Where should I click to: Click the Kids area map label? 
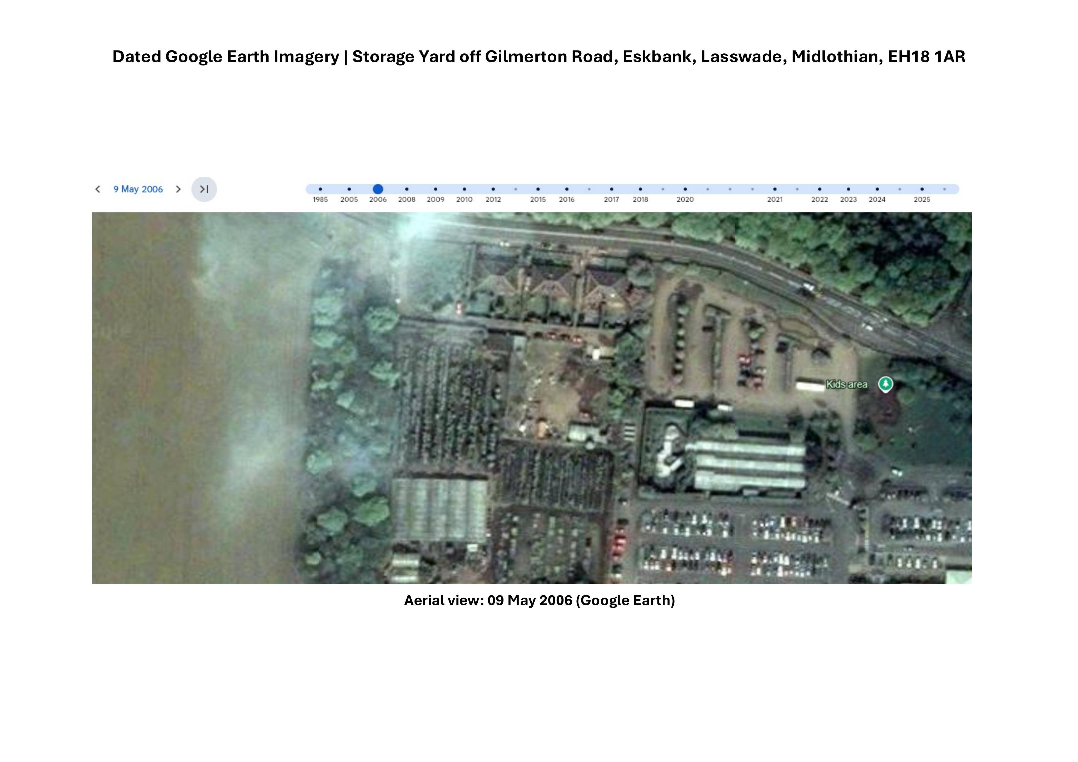(847, 384)
